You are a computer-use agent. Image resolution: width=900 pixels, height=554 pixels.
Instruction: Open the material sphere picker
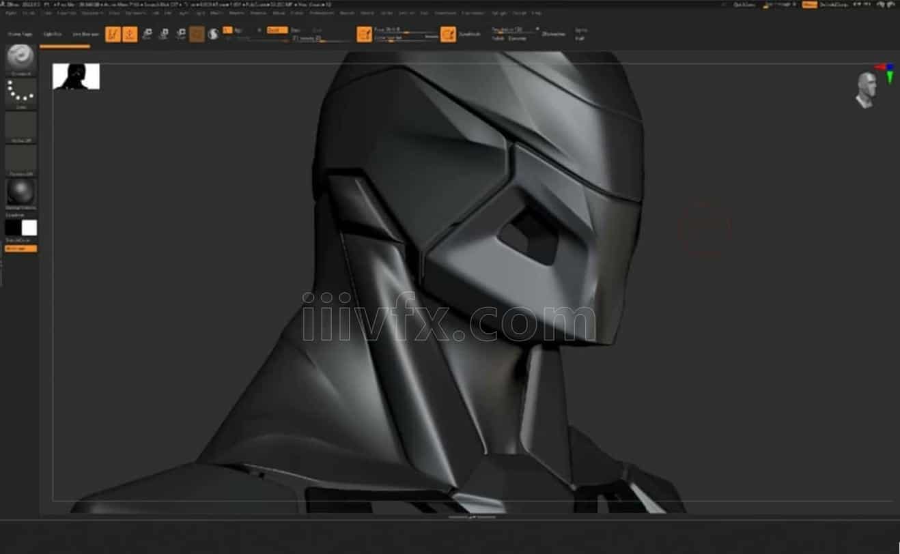point(20,192)
